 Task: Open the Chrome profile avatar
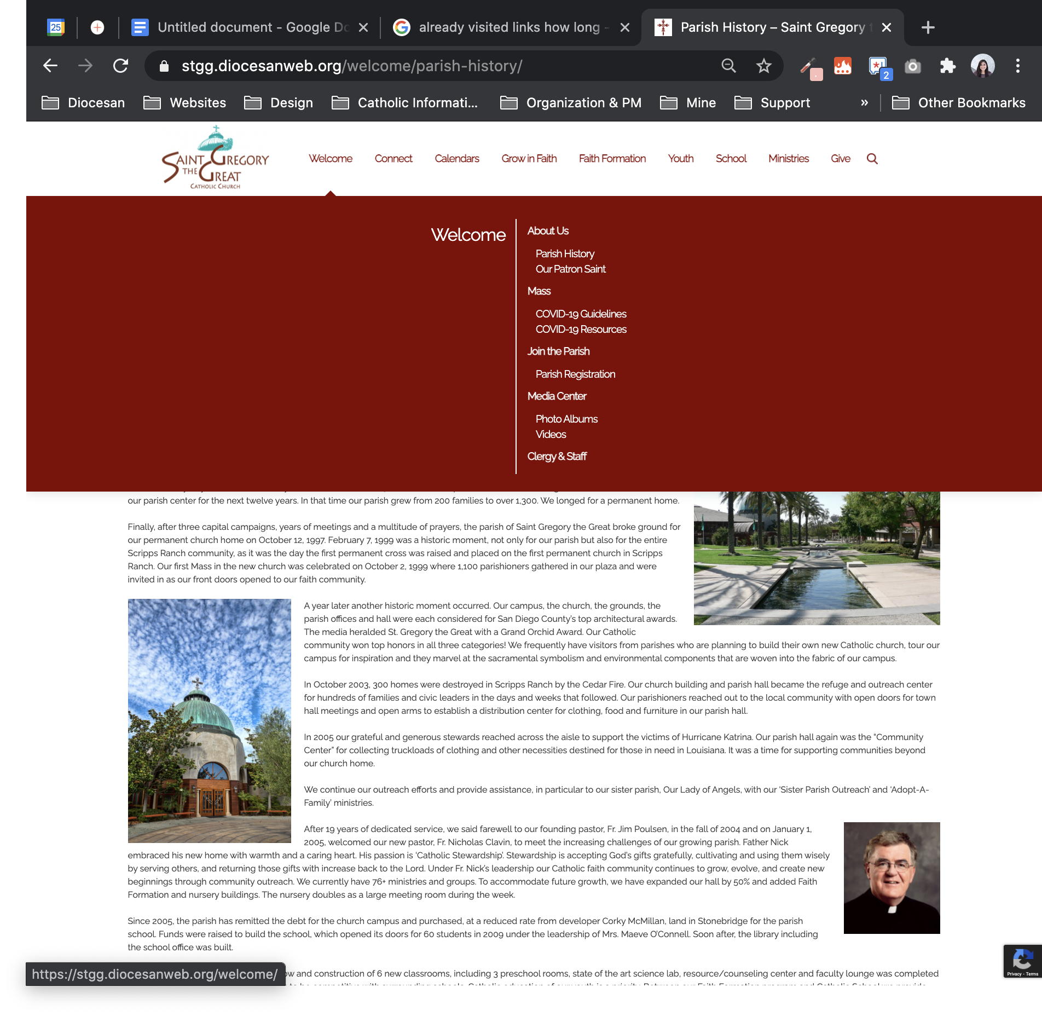click(x=982, y=66)
